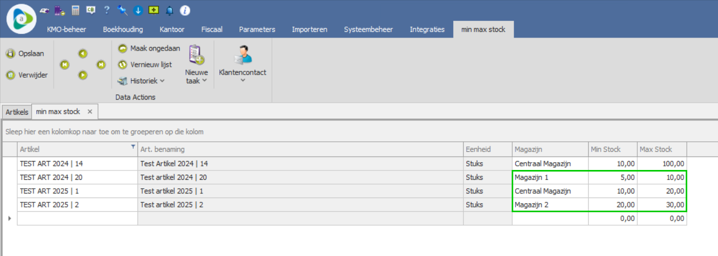This screenshot has width=718, height=256.
Task: Expand the Historiek dropdown
Action: click(x=141, y=81)
